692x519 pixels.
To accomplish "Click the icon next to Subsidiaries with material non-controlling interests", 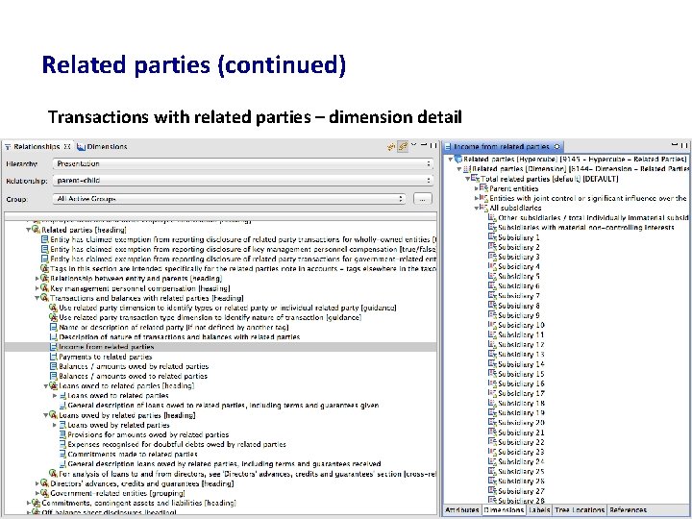I will (x=492, y=227).
